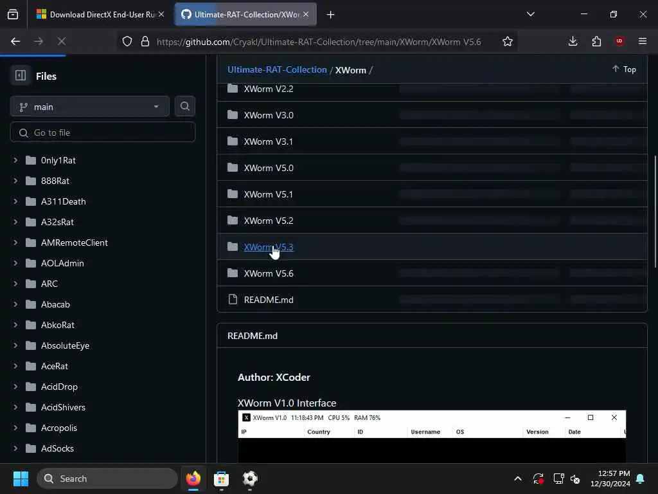Screen dimensions: 658x494
Task: Close the DirectX End-User Runtime tab
Action: pyautogui.click(x=161, y=14)
